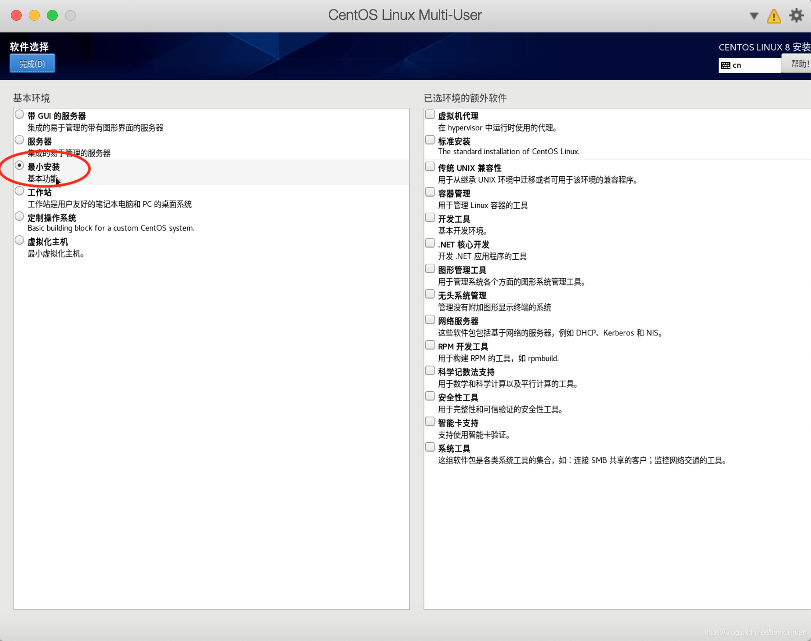Select the 服务器 radio button

(19, 140)
